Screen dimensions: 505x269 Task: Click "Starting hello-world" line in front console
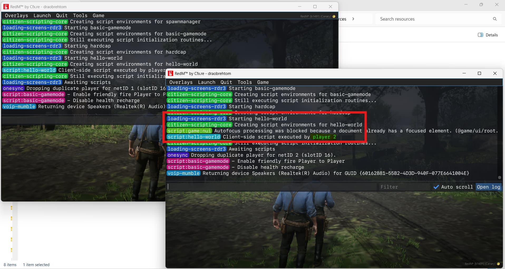tap(258, 119)
